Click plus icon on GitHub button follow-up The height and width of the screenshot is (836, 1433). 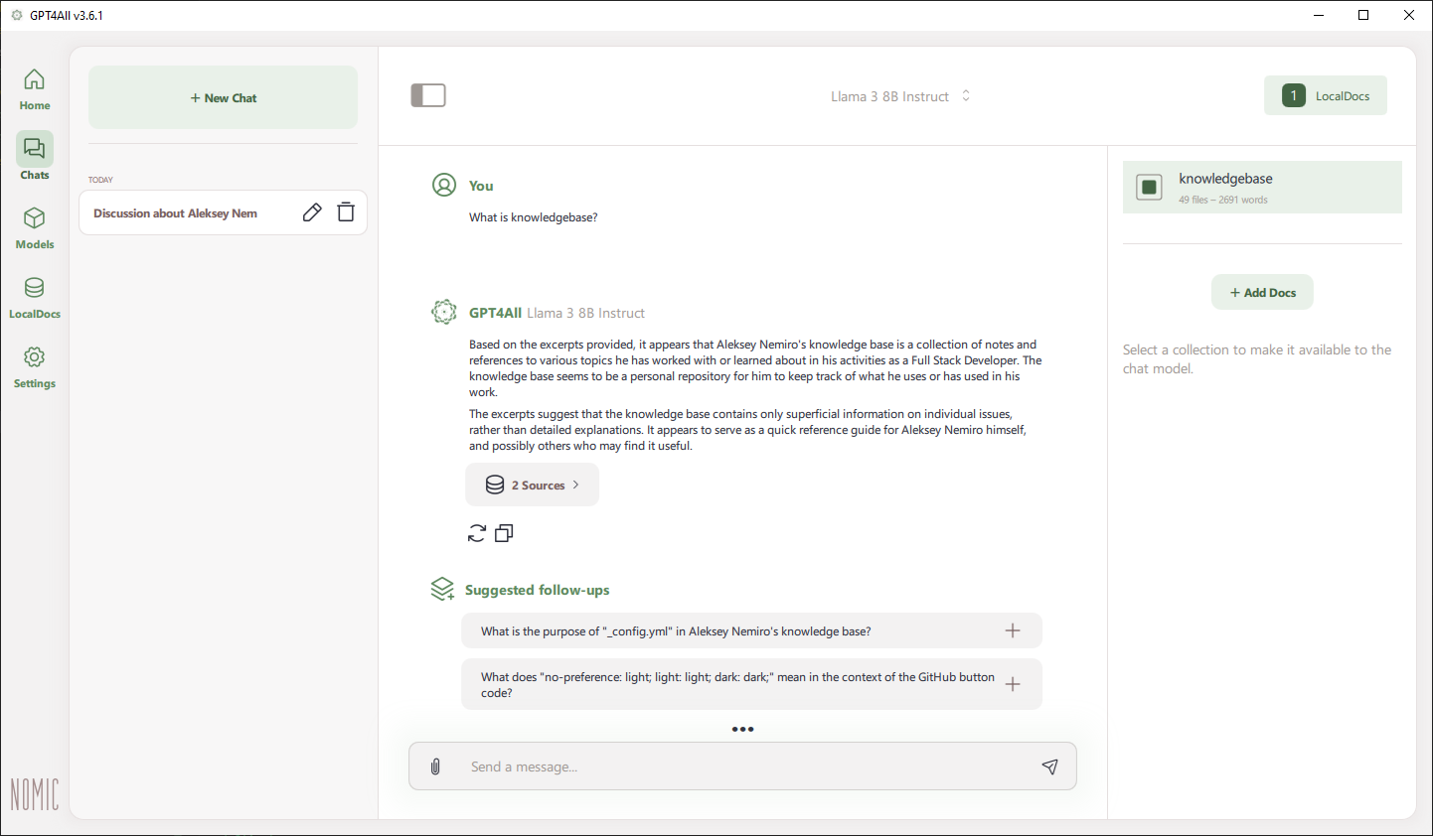(x=1013, y=684)
